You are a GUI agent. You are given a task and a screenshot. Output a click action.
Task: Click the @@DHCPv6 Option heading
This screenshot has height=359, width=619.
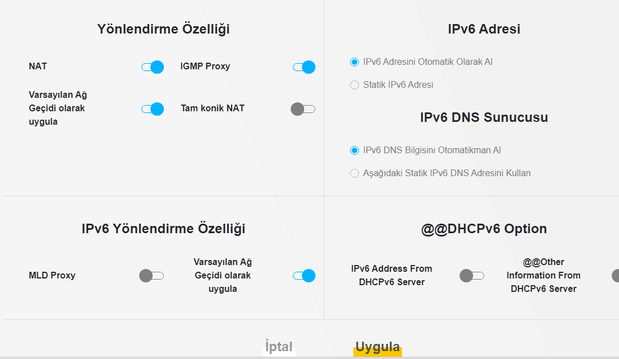(x=484, y=229)
